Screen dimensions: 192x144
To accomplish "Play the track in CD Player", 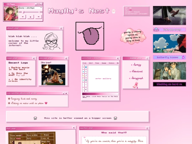I will click(31, 17).
